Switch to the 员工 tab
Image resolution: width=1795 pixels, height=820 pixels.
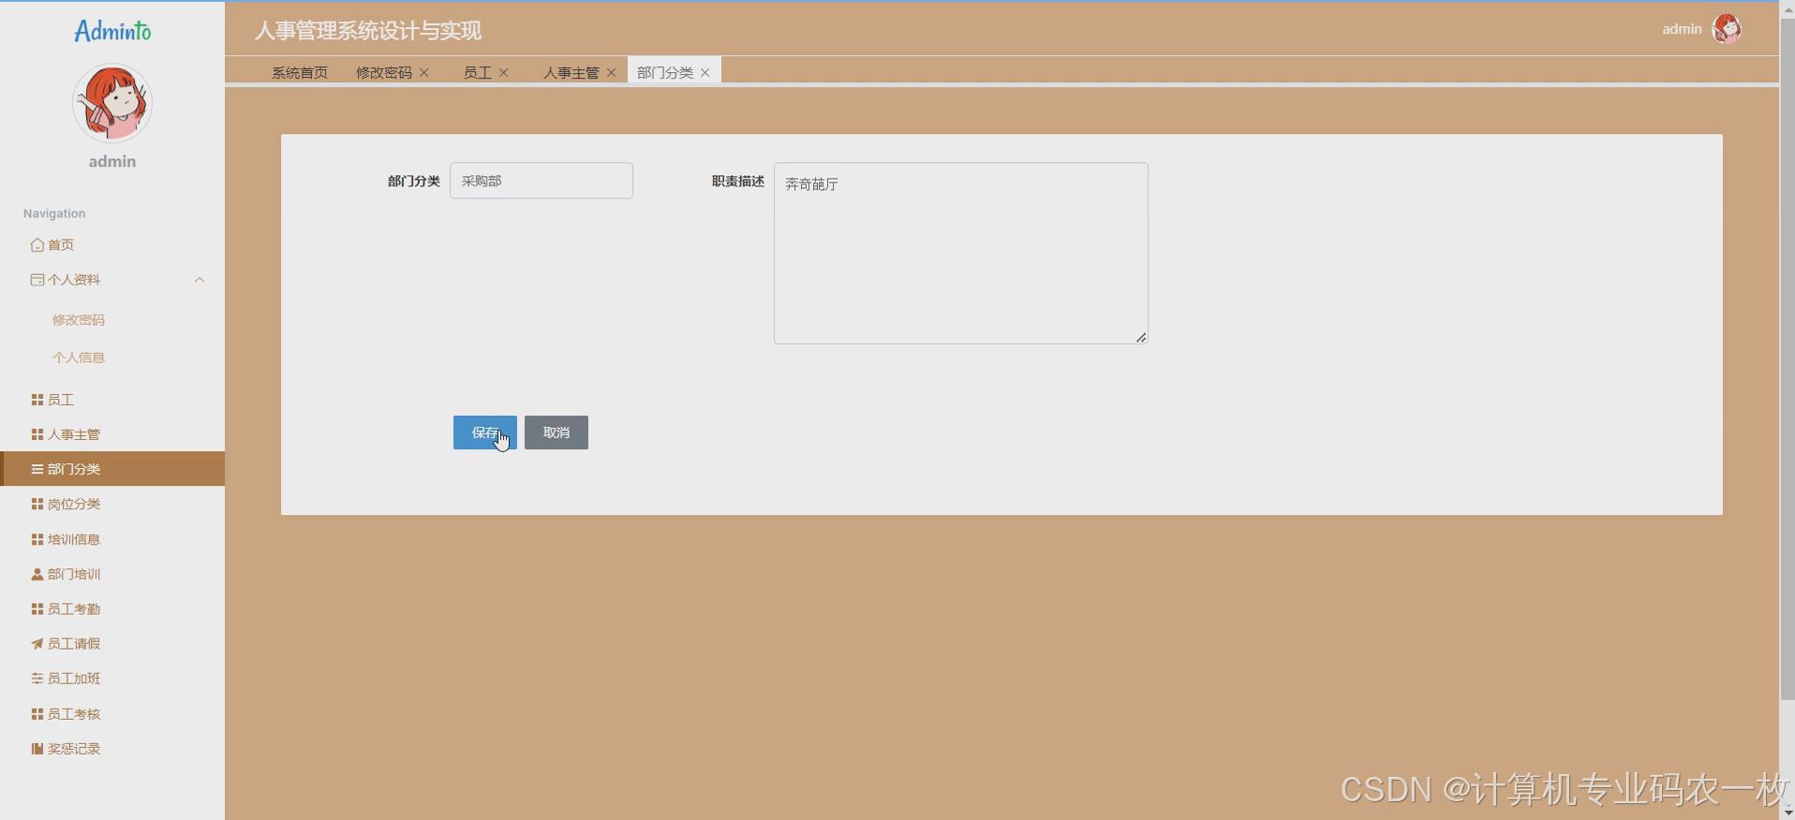pyautogui.click(x=478, y=72)
